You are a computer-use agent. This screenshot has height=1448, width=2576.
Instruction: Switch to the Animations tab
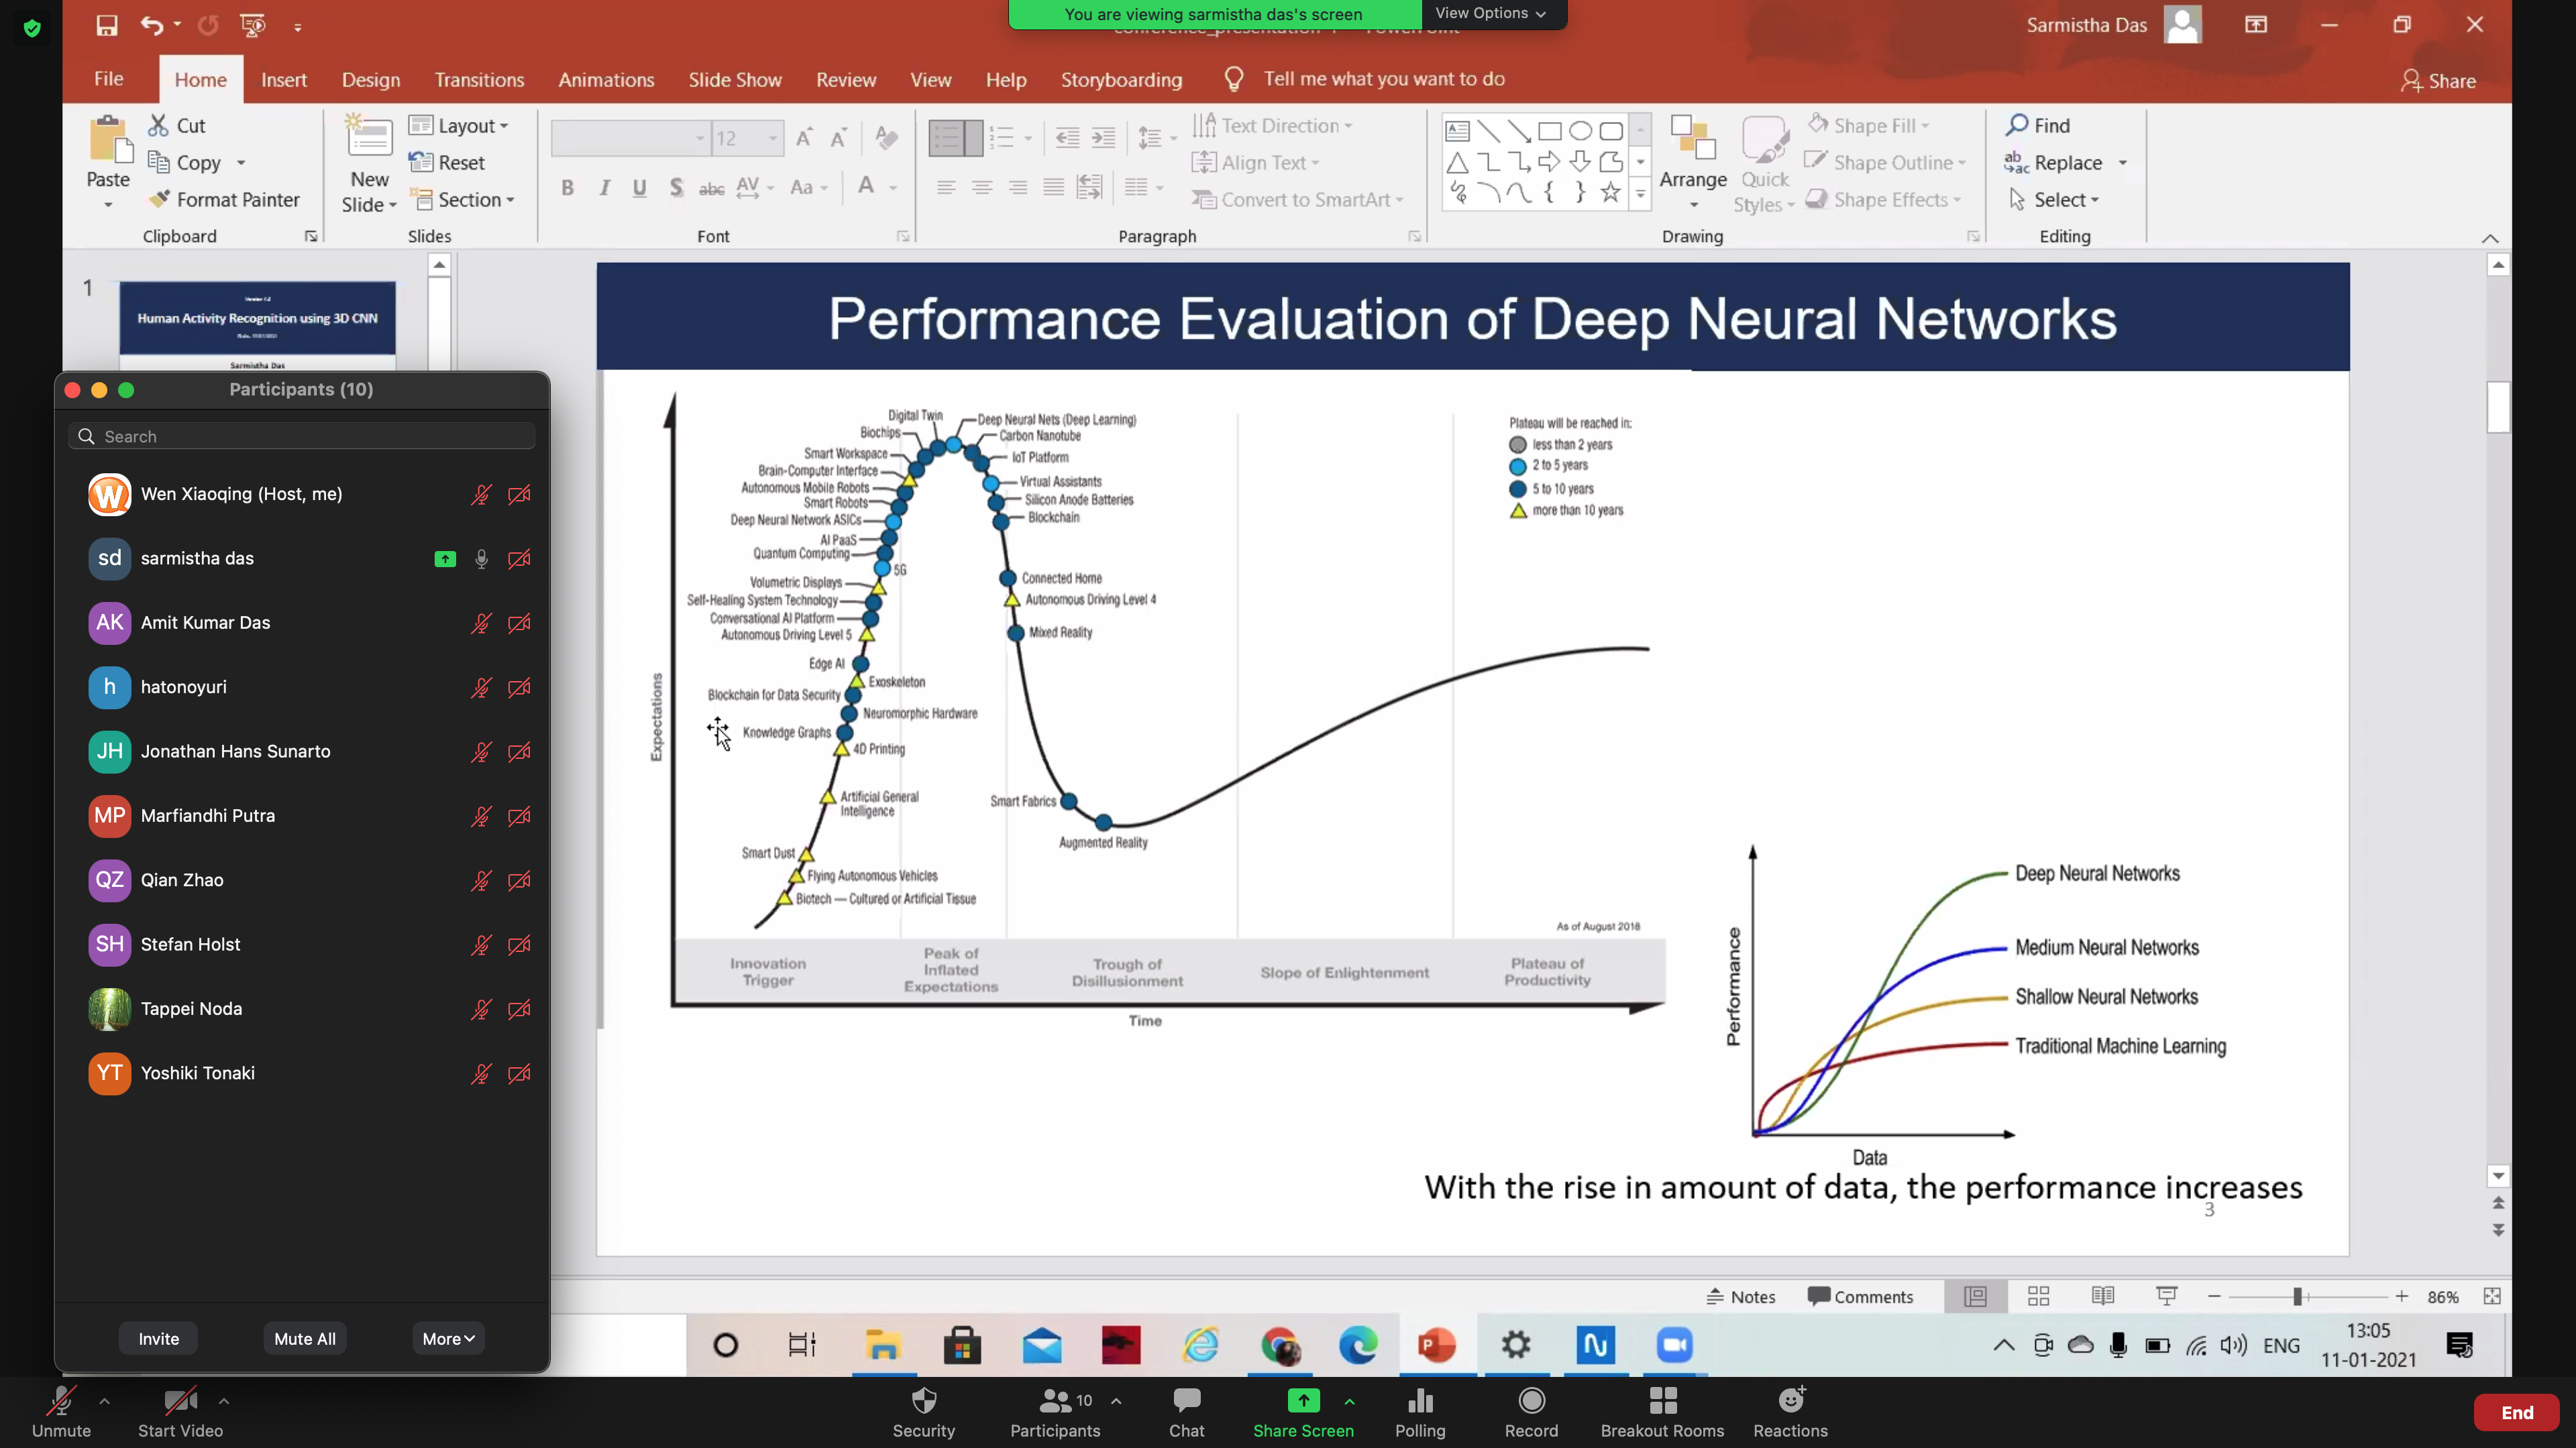coord(606,79)
